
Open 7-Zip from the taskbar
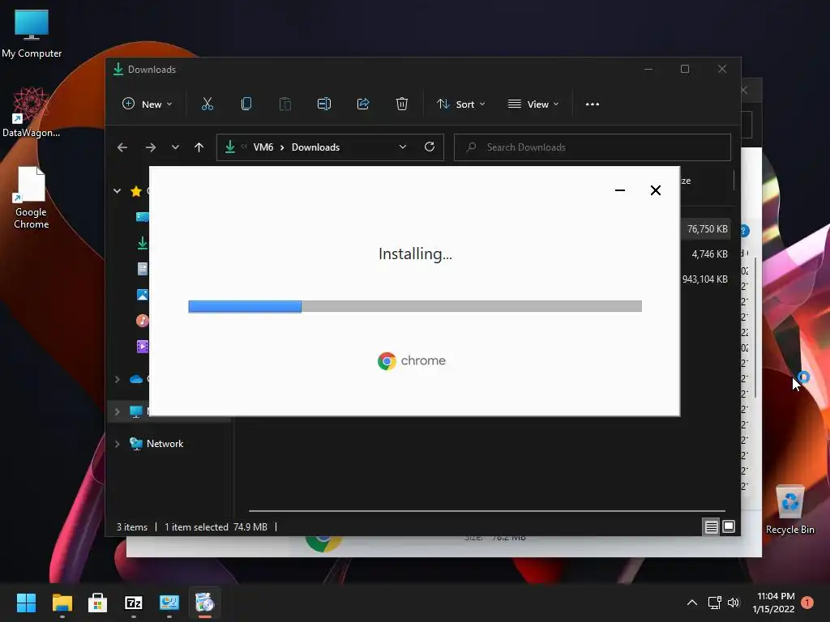click(x=134, y=603)
